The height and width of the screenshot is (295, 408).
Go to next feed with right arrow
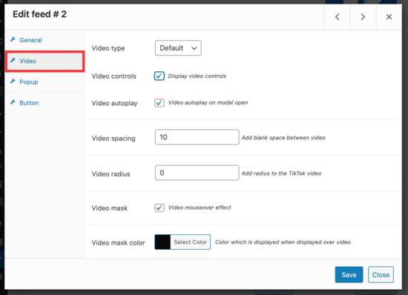tap(363, 17)
